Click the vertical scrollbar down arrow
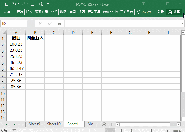 [183, 119]
